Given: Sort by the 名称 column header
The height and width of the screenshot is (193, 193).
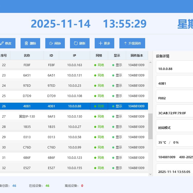Looking at the screenshot, I should (x=27, y=56).
